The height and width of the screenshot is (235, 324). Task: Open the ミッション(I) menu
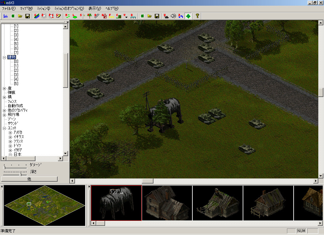(x=43, y=9)
